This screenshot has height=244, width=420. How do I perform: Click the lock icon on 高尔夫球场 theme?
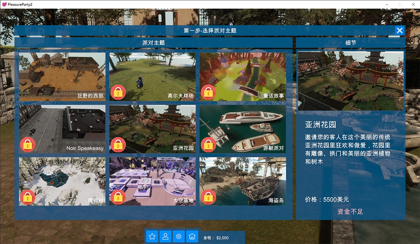[118, 93]
